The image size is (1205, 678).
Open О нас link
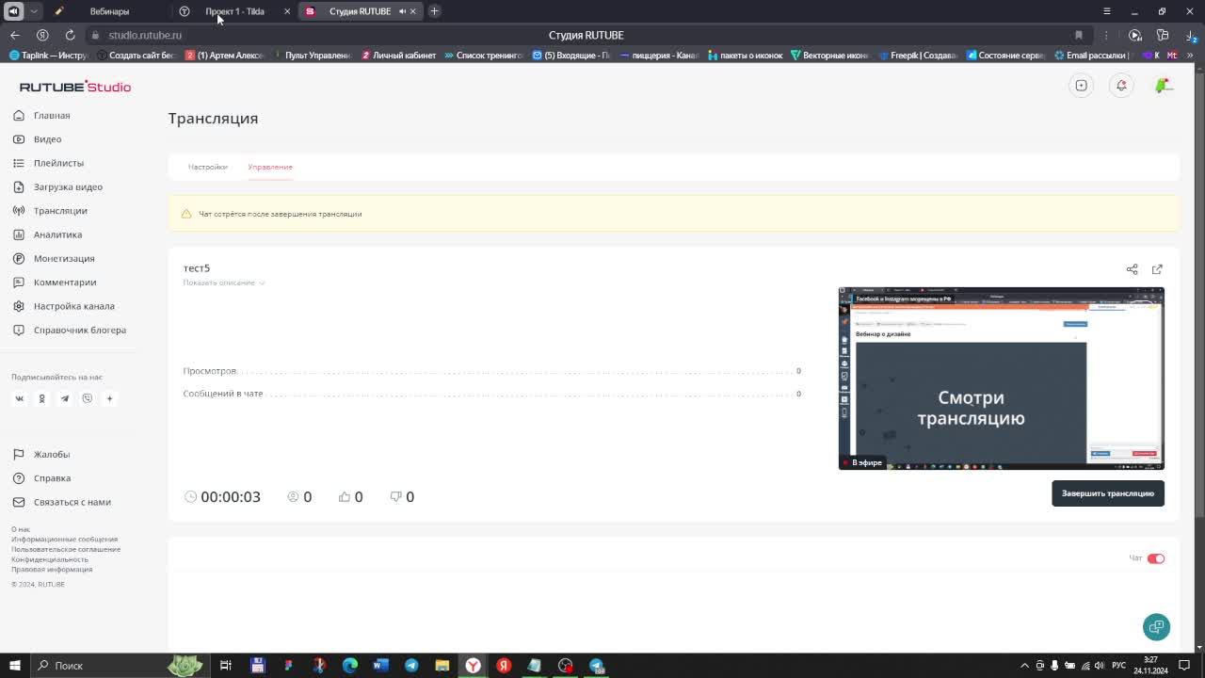point(21,529)
